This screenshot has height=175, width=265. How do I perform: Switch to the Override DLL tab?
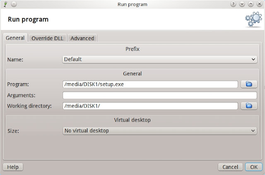click(48, 38)
